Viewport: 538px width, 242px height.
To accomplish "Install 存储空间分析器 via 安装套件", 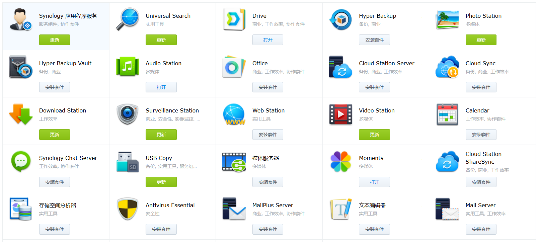I will (x=55, y=229).
